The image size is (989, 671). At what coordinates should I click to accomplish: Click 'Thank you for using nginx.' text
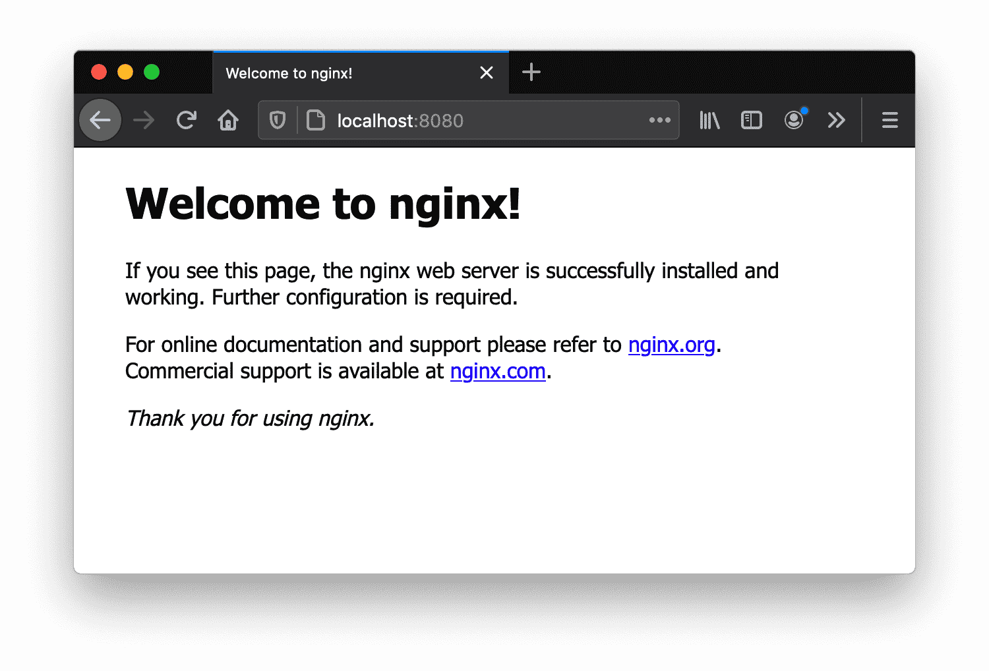point(250,419)
